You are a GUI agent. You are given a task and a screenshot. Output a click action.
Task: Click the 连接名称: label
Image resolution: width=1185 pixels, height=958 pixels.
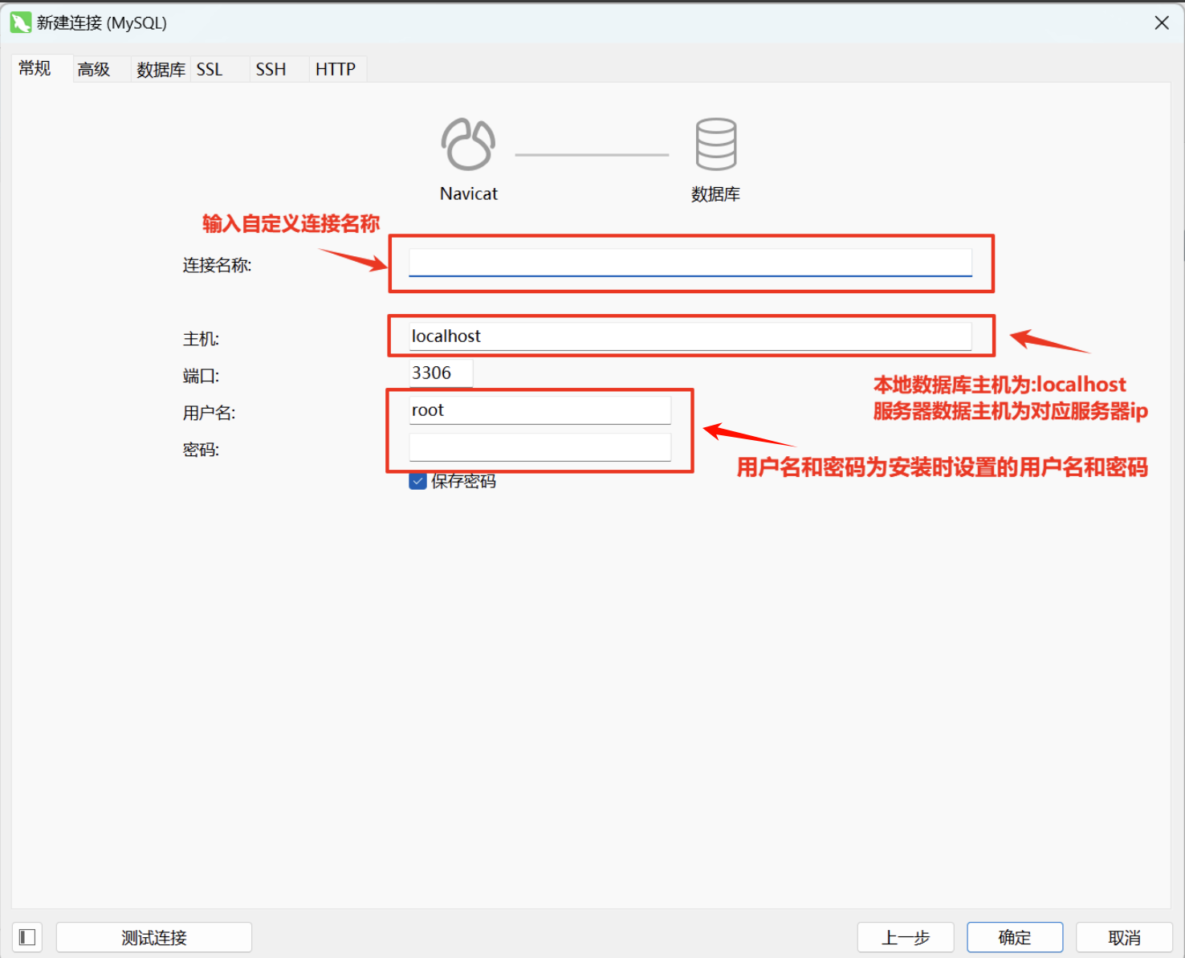(x=217, y=265)
